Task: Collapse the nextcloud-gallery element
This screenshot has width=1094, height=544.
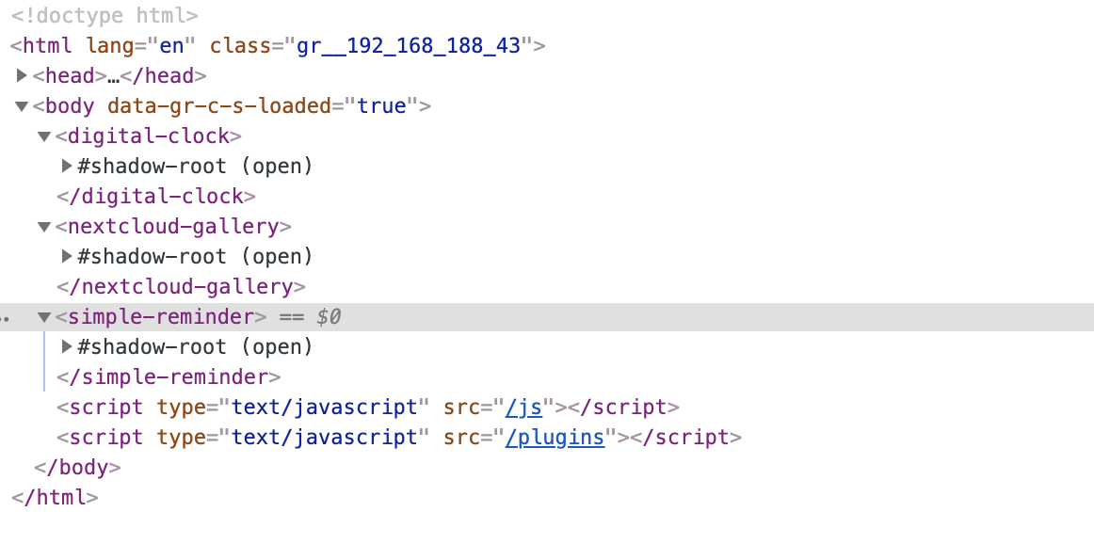Action: pyautogui.click(x=44, y=227)
